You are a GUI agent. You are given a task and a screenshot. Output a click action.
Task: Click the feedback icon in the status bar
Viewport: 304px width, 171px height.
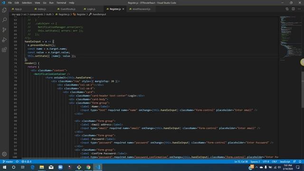(x=294, y=161)
